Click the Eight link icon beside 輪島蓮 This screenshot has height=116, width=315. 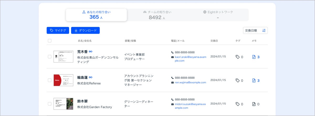[x=91, y=77]
